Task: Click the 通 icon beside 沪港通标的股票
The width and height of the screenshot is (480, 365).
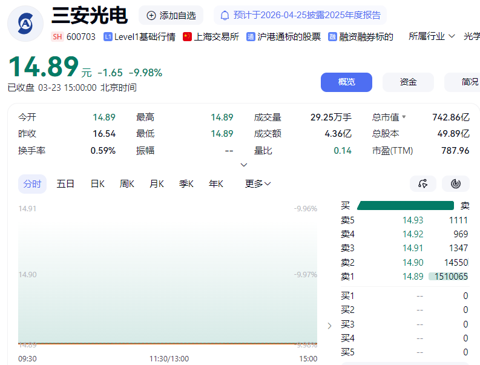Action: [251, 37]
